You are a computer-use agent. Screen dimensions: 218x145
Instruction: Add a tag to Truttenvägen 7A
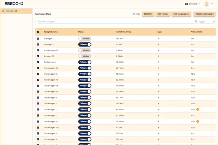point(158,74)
